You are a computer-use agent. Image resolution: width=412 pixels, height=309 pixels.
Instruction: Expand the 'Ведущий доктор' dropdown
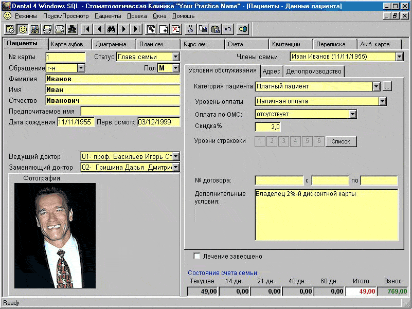[175, 156]
